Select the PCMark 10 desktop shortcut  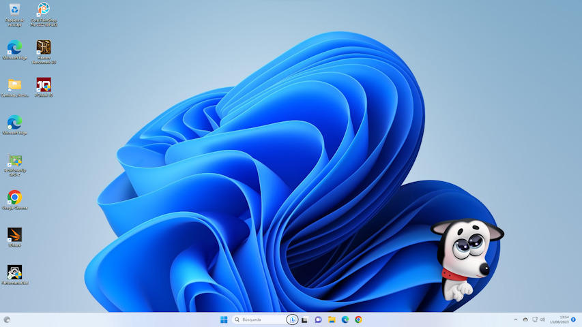coord(44,87)
